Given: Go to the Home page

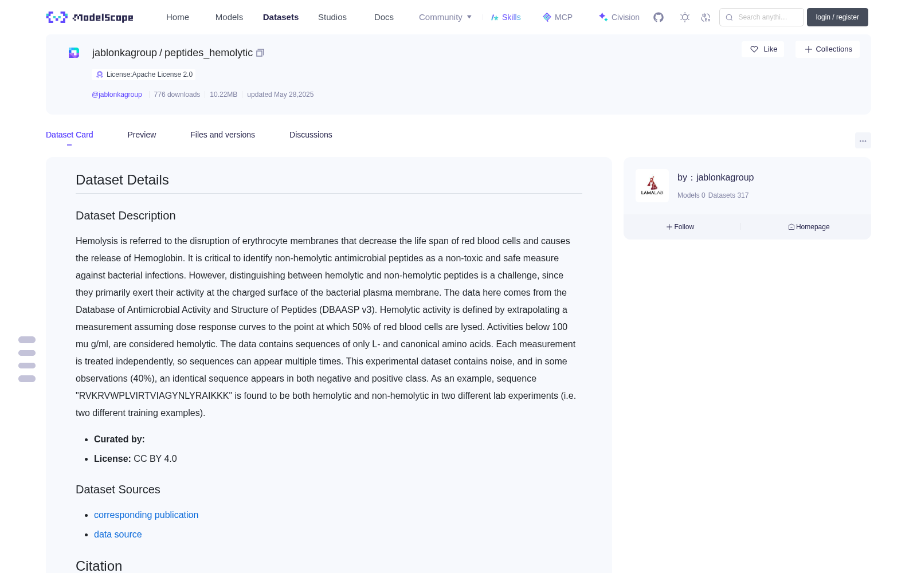Looking at the screenshot, I should 178,17.
